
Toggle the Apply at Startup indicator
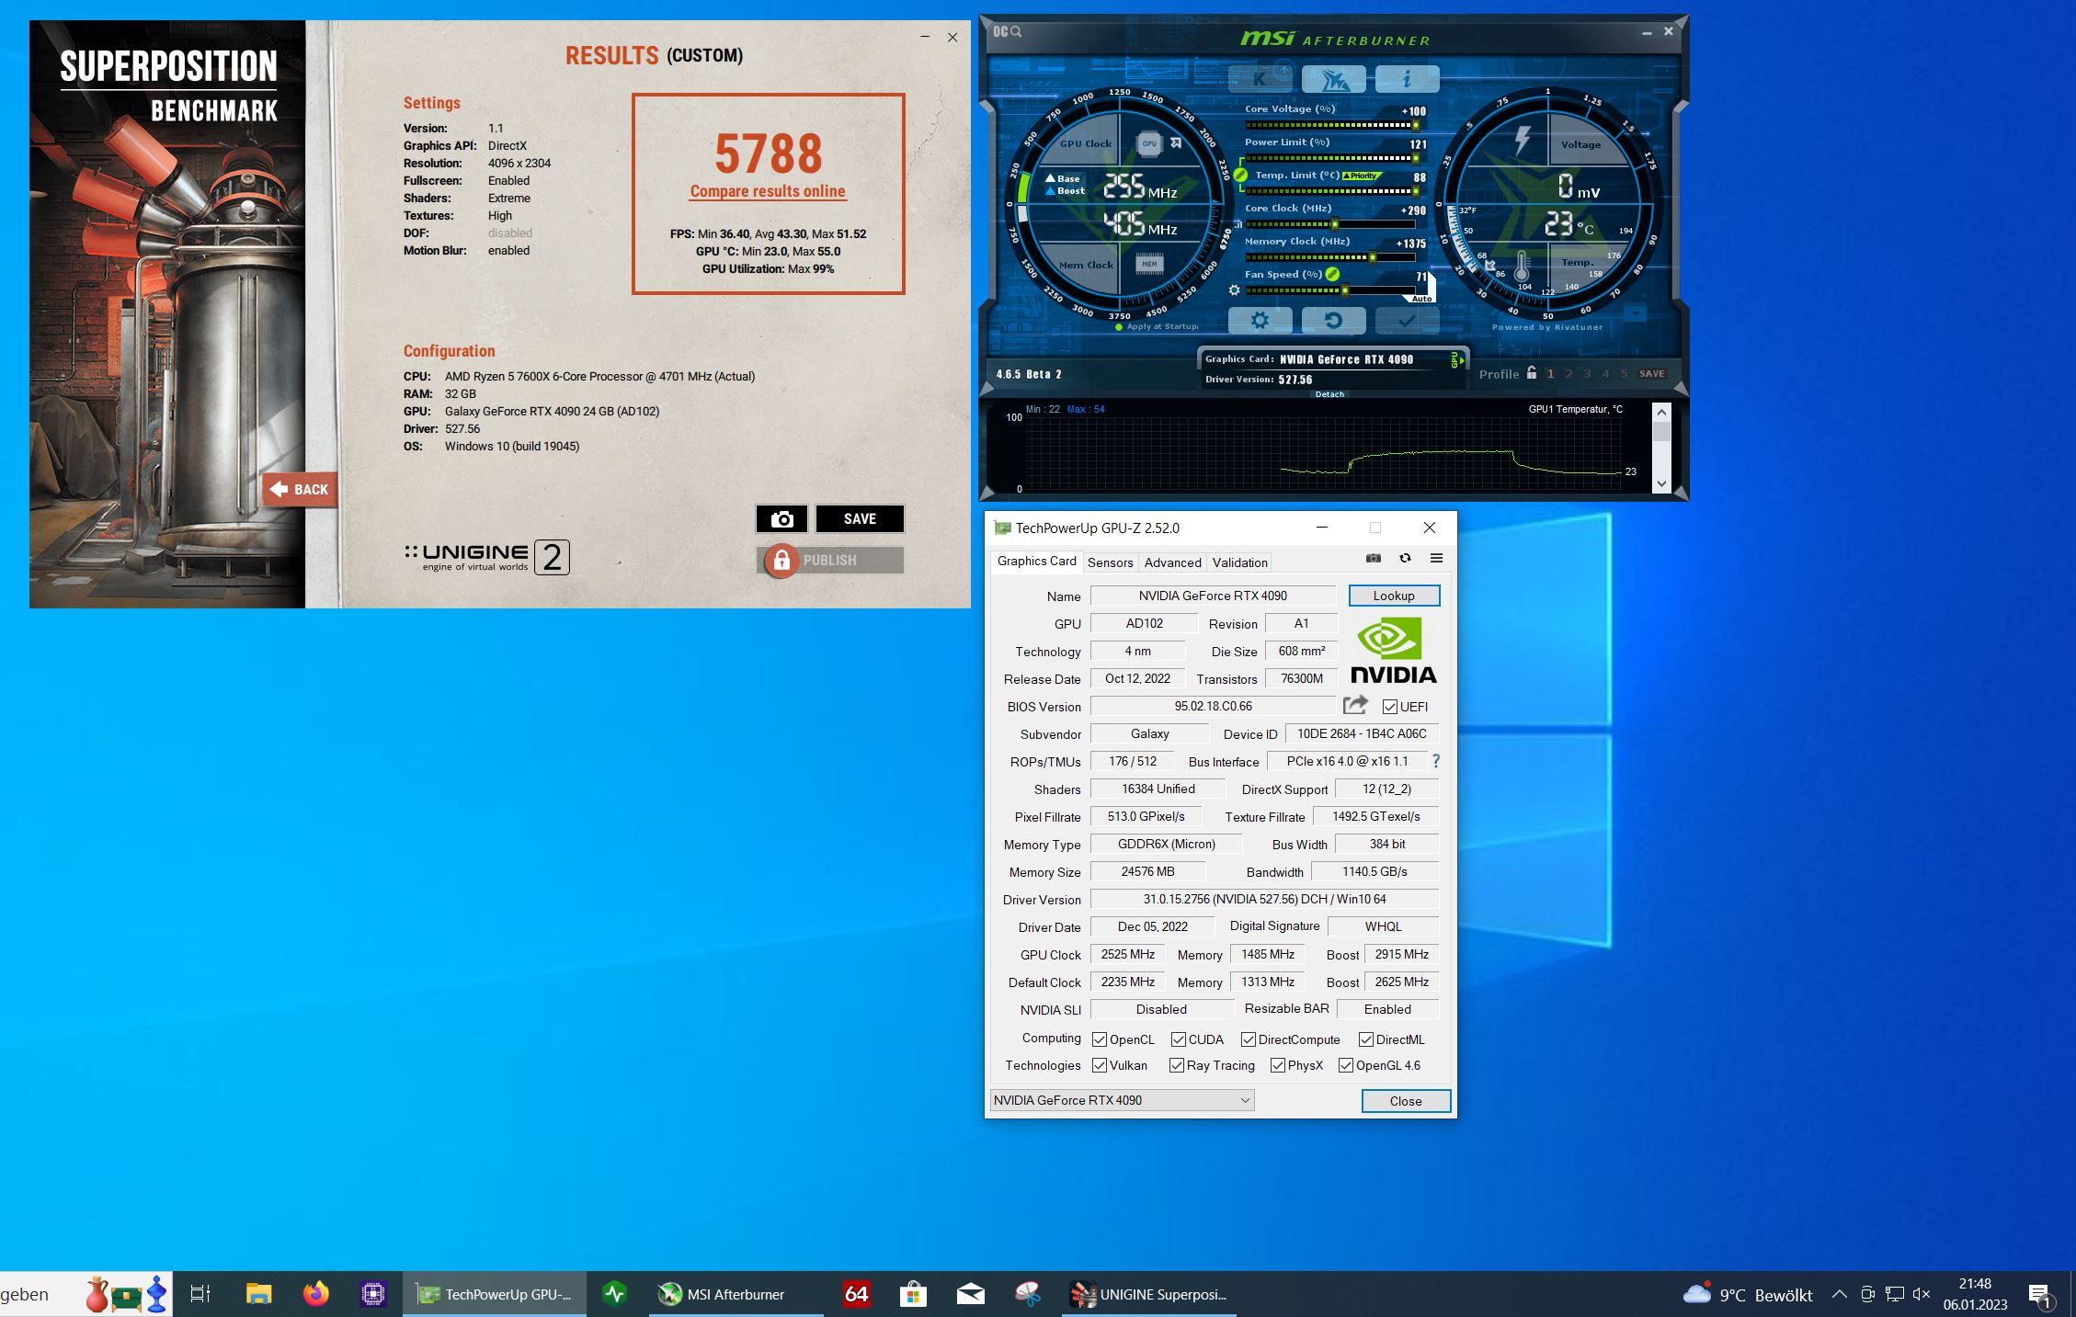[x=1119, y=326]
